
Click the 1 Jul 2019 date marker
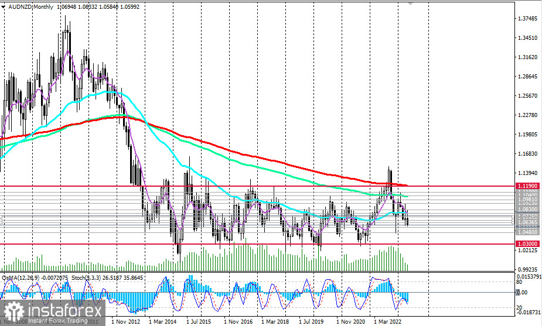pyautogui.click(x=312, y=321)
